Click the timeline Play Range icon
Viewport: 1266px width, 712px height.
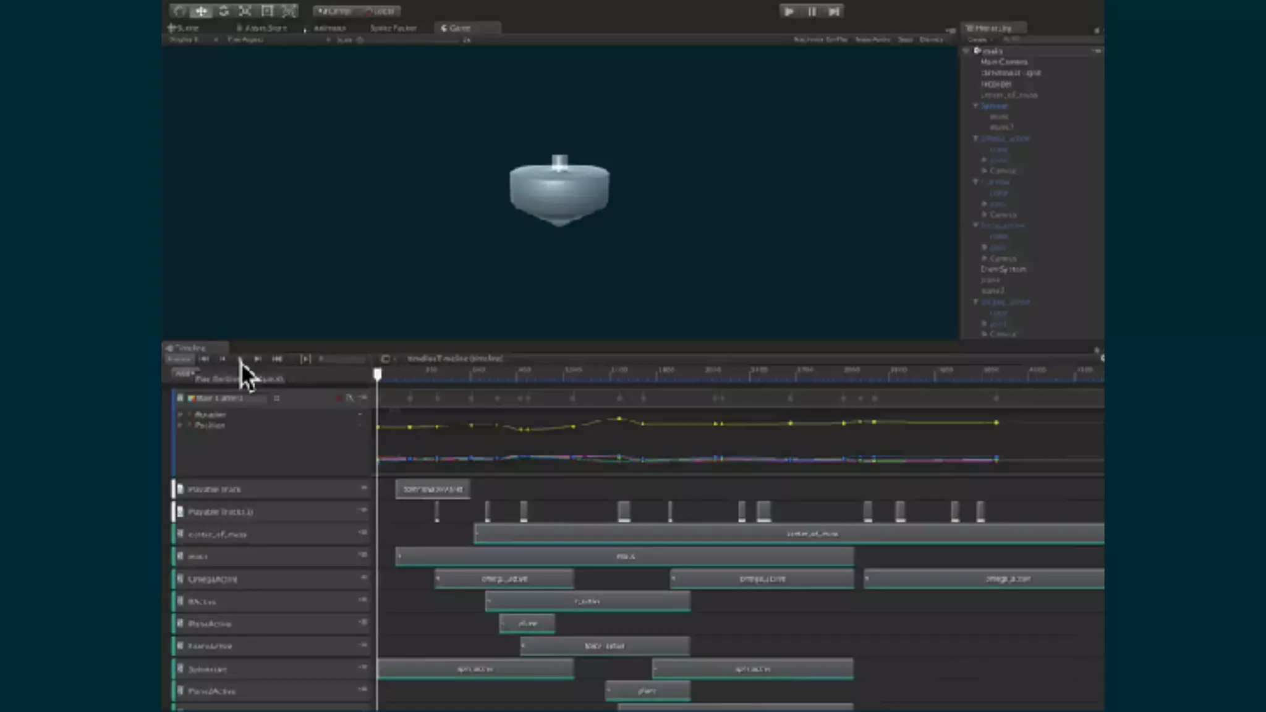(305, 358)
